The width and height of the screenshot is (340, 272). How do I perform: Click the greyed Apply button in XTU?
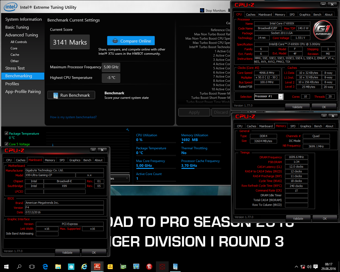[194, 112]
